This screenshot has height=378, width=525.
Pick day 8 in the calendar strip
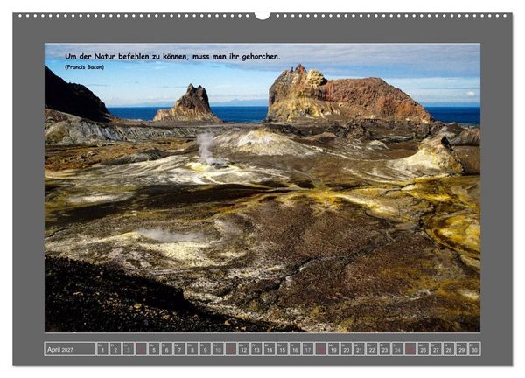coord(192,349)
